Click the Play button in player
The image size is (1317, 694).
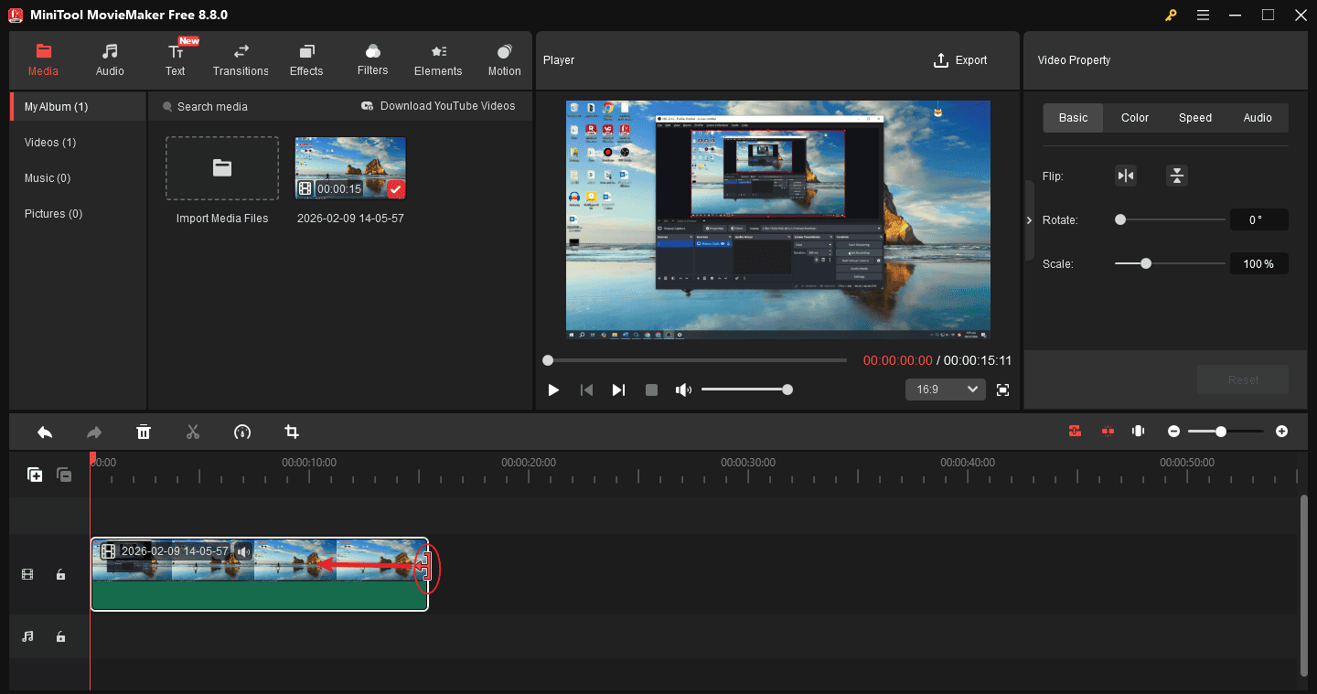tap(553, 390)
